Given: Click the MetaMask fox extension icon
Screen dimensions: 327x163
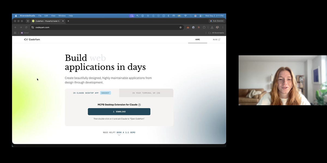Looking at the screenshot, I should [188, 27].
